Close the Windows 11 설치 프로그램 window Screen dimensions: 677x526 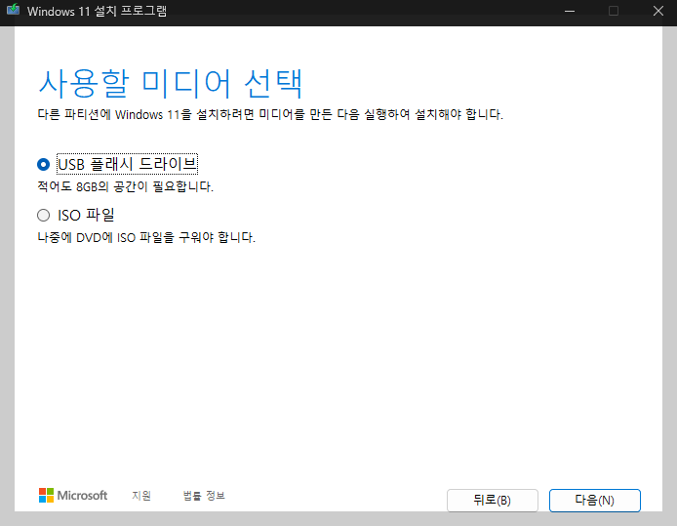pyautogui.click(x=658, y=11)
